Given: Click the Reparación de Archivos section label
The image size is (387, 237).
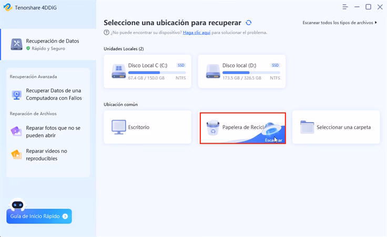Looking at the screenshot, I should coord(33,114).
